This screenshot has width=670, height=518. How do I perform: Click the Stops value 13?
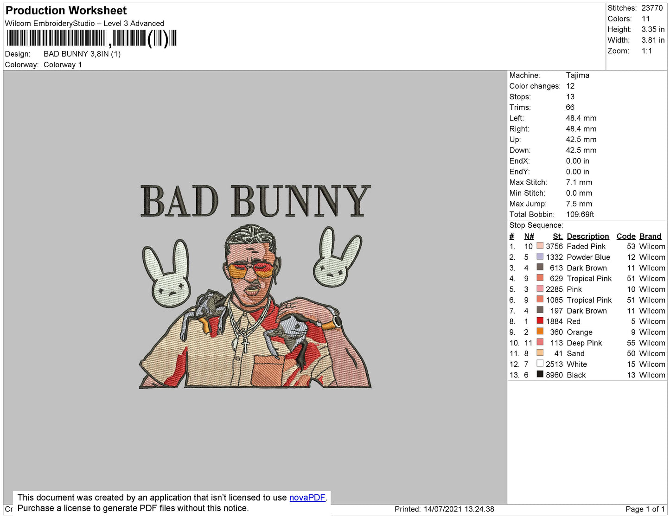[570, 96]
